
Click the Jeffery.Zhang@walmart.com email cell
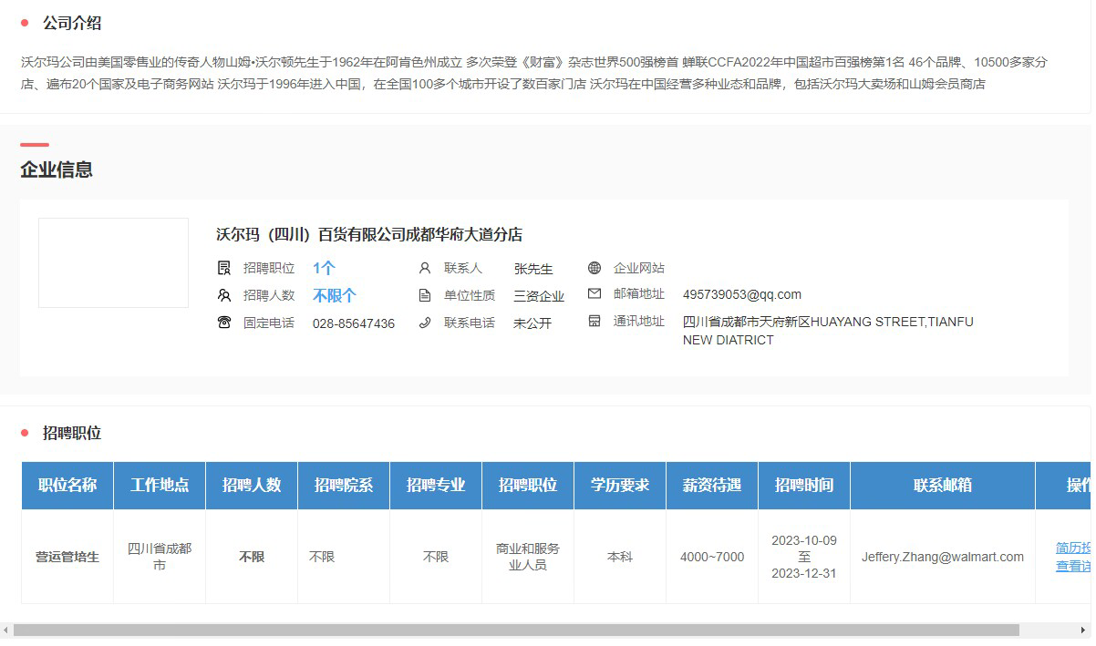pyautogui.click(x=943, y=557)
